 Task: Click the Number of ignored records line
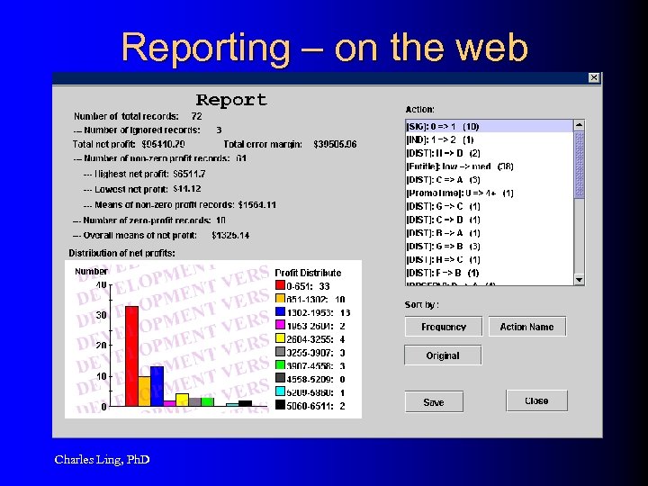[x=148, y=130]
